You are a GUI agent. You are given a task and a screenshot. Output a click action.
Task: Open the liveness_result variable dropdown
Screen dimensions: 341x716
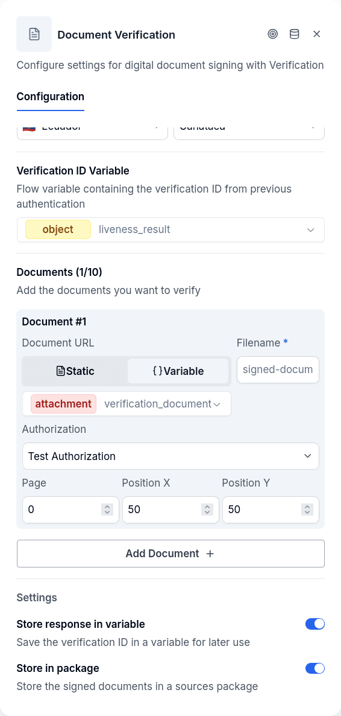[x=170, y=229]
